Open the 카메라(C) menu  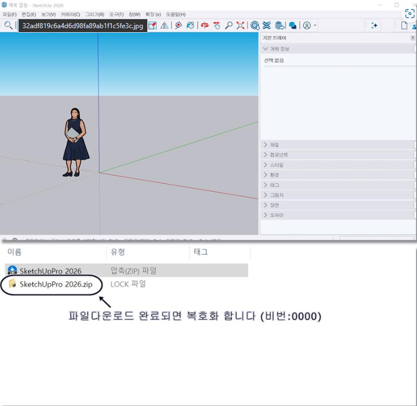coord(70,14)
